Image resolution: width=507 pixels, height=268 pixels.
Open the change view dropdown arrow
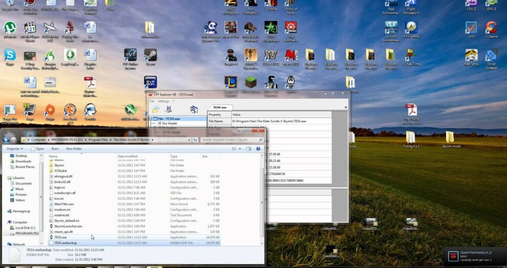click(239, 149)
